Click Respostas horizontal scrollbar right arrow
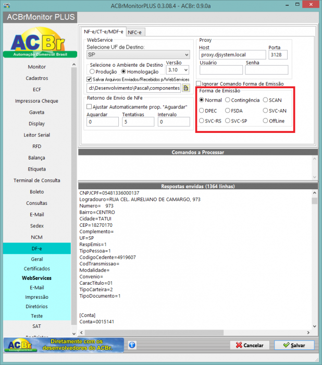 308,333
